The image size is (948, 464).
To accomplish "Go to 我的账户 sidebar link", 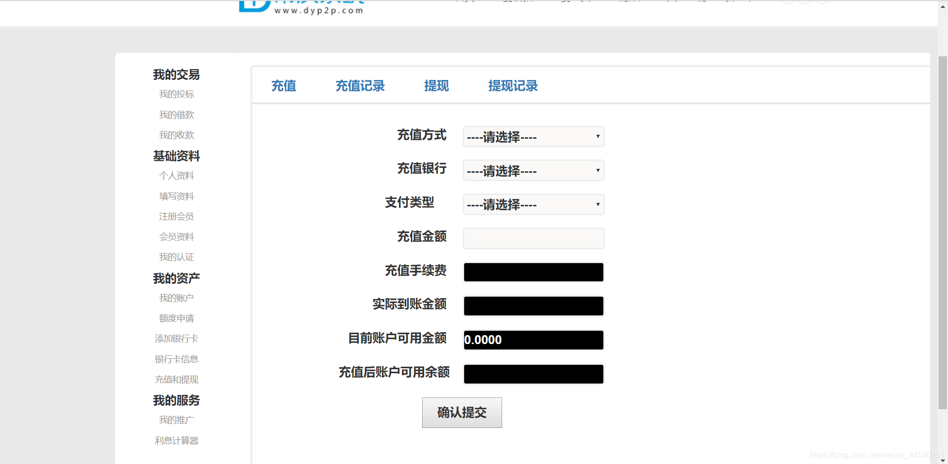I will tap(176, 298).
